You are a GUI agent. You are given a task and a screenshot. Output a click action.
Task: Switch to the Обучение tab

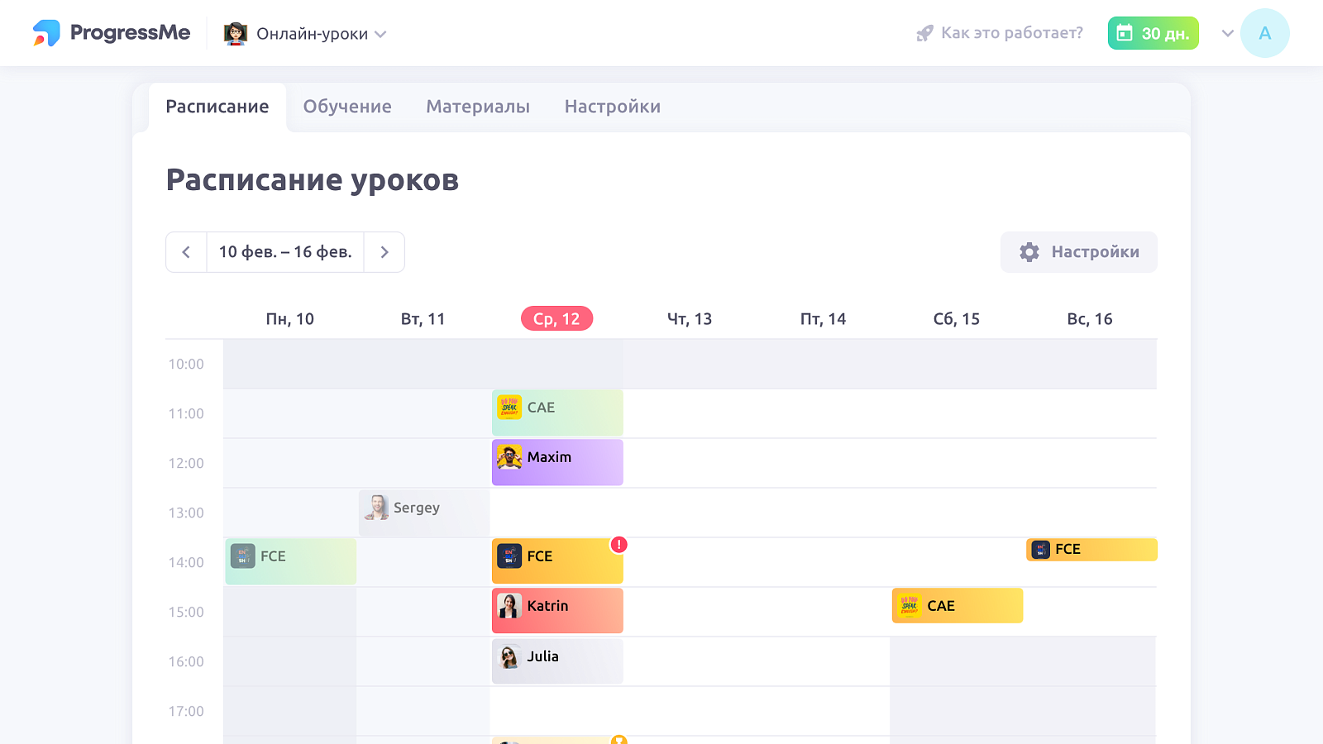(347, 107)
